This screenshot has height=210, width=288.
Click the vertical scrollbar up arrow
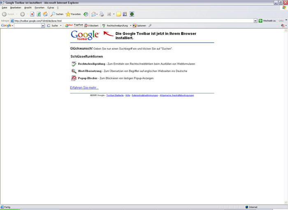pyautogui.click(x=286, y=31)
